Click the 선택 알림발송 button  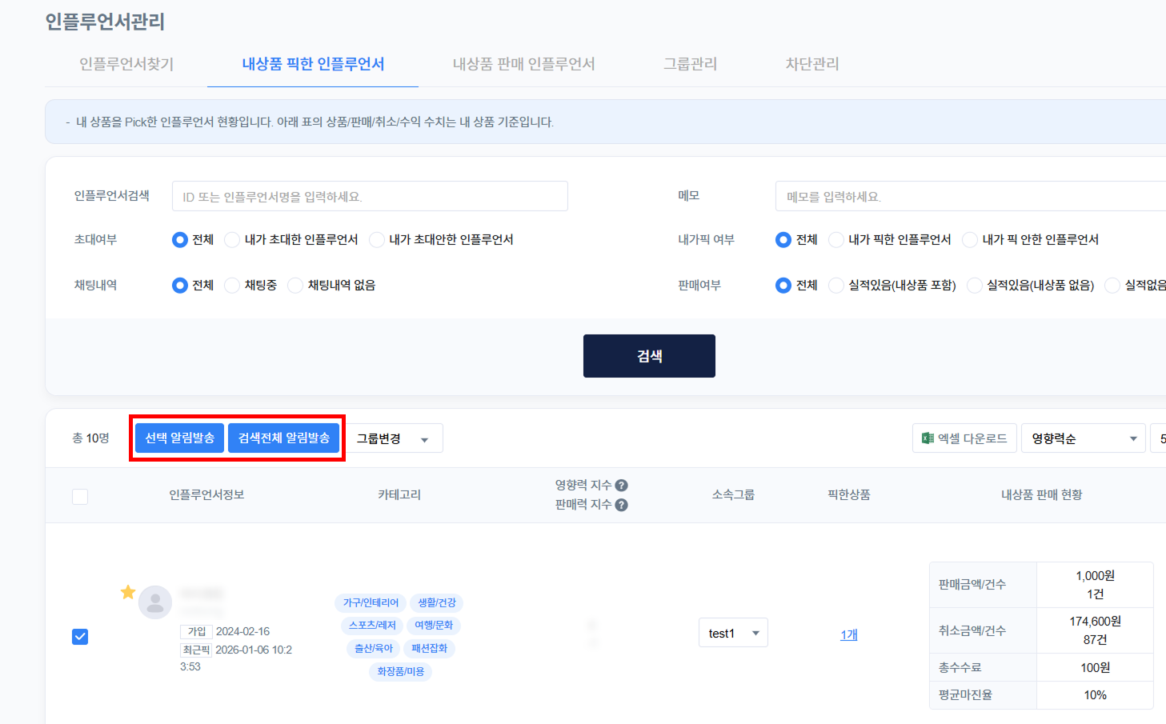(x=180, y=438)
